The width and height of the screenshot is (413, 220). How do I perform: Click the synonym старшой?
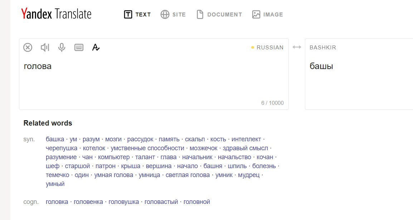tap(77, 166)
